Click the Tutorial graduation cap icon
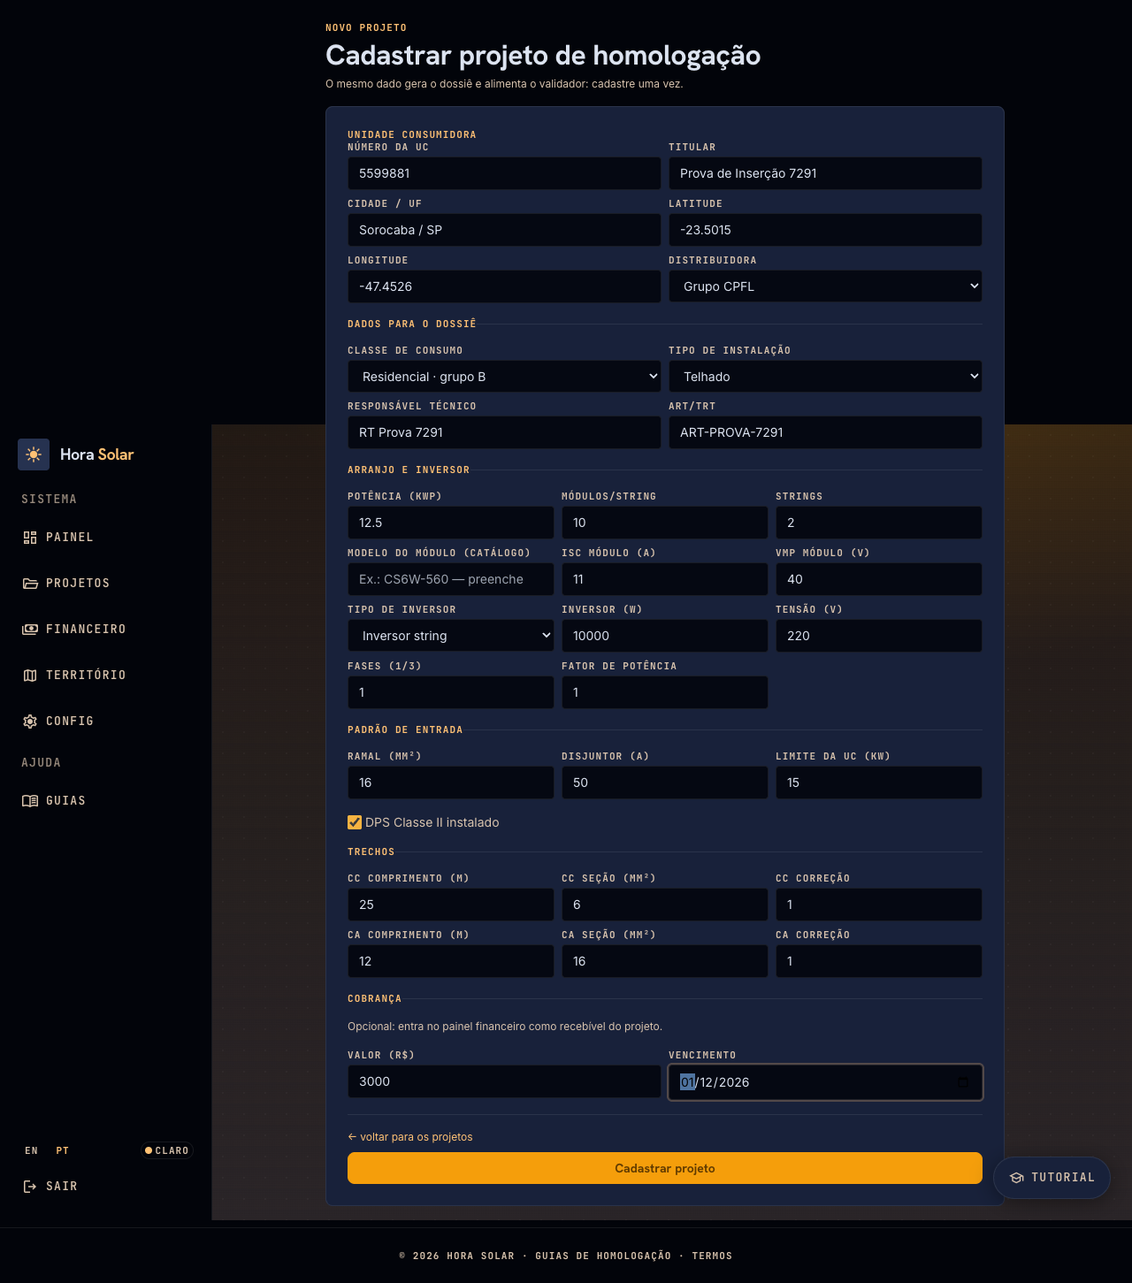Viewport: 1132px width, 1283px height. (x=1017, y=1178)
